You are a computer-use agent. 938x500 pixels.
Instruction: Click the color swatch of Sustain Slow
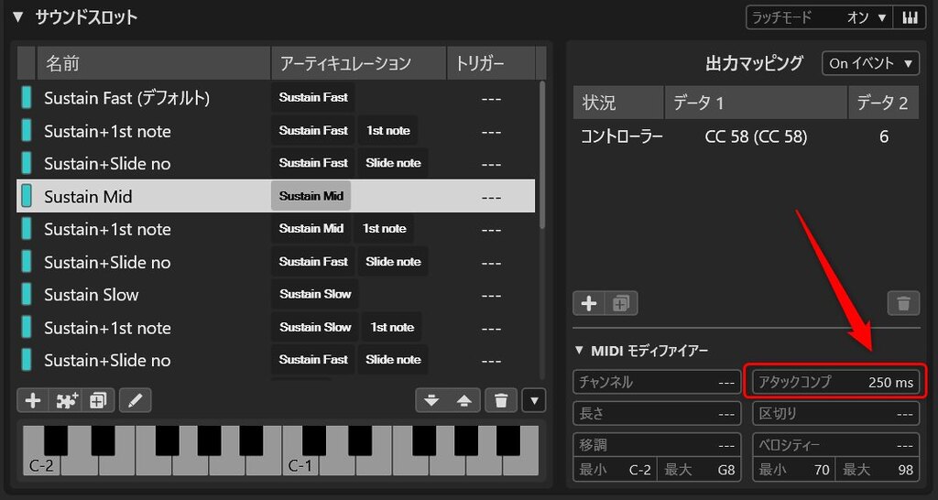pyautogui.click(x=27, y=294)
